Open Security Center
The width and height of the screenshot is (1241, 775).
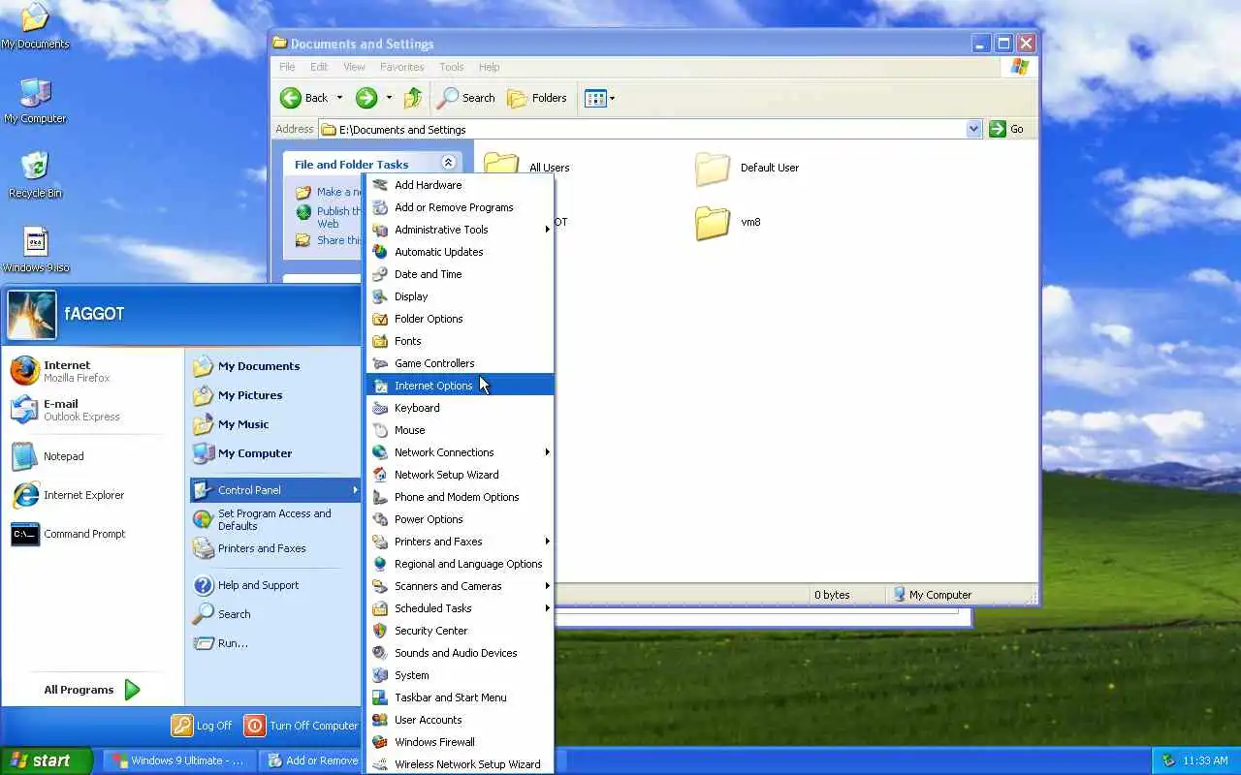point(461,631)
